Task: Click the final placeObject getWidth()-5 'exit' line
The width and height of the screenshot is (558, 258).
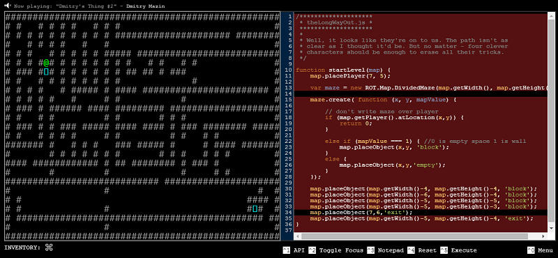Action: [x=422, y=218]
